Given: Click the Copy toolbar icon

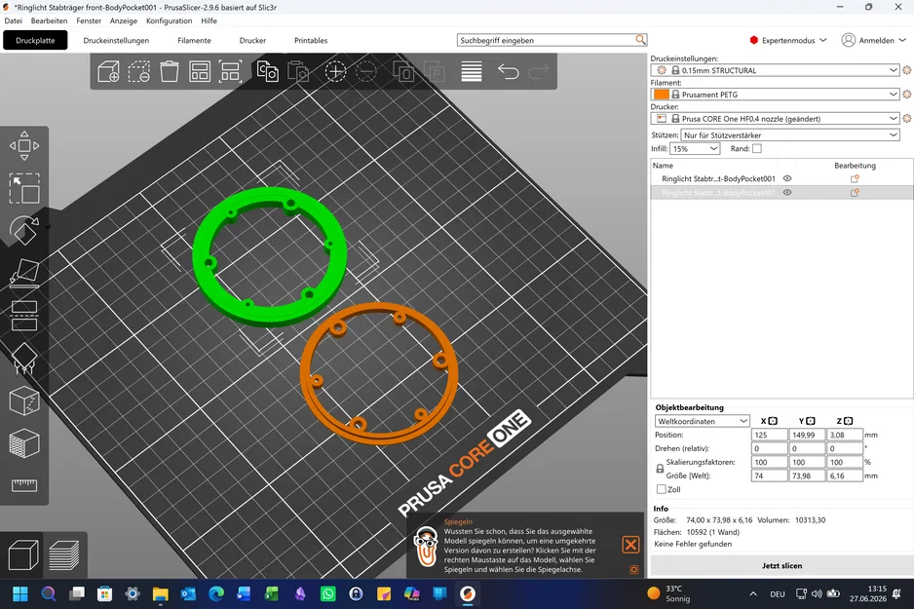Looking at the screenshot, I should [268, 72].
